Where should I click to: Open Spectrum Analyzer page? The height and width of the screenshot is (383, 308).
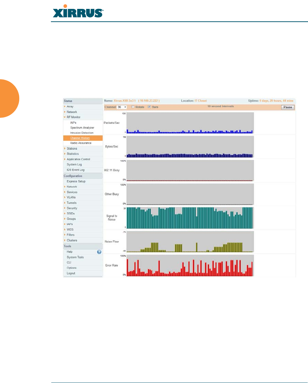82,128
